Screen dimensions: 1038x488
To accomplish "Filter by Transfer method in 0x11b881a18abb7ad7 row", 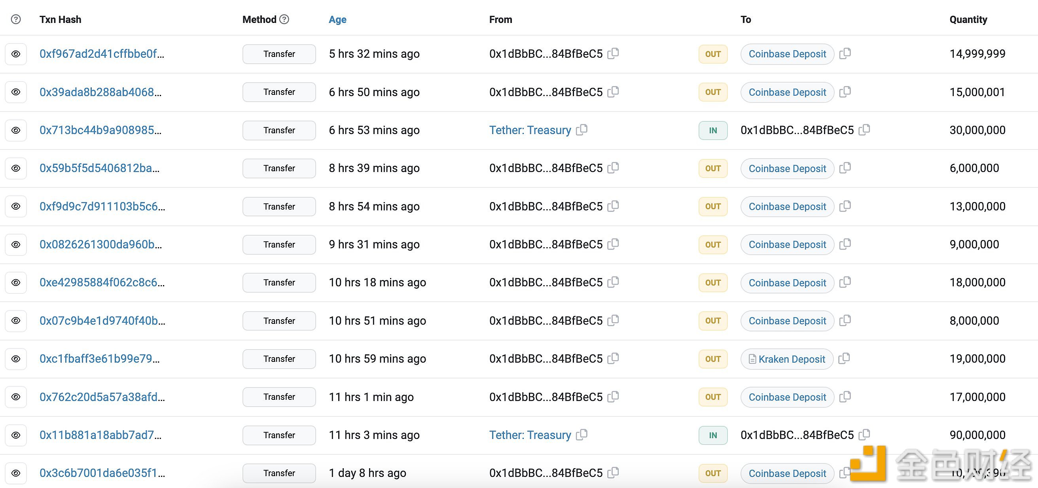I will point(279,435).
